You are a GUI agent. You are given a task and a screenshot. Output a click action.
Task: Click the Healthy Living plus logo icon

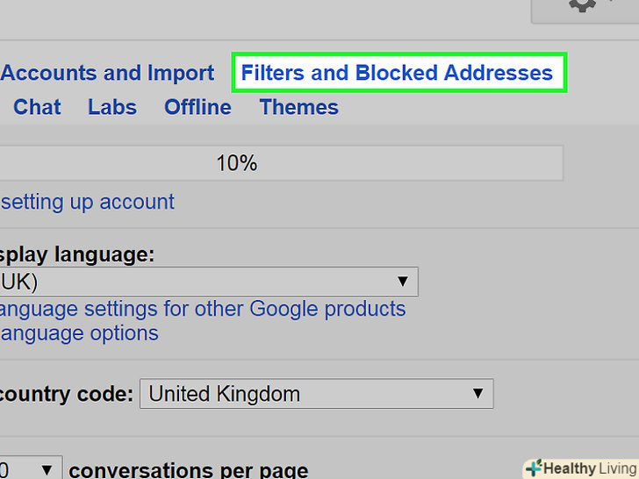point(533,468)
